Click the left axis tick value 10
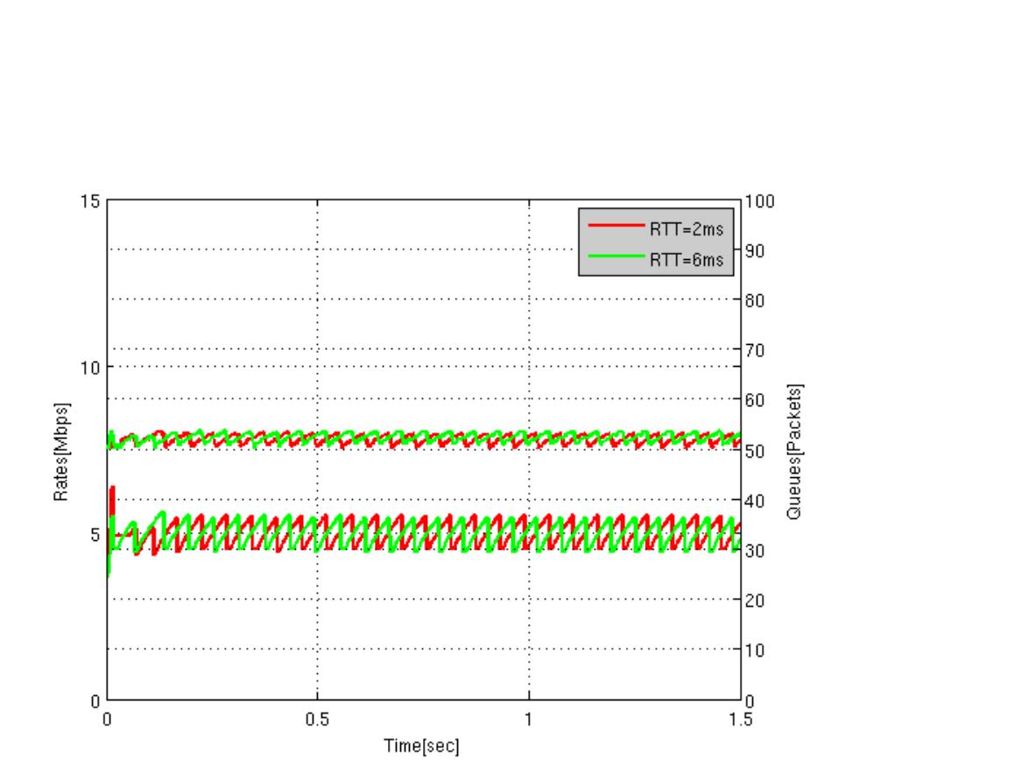The image size is (1022, 766). 90,368
